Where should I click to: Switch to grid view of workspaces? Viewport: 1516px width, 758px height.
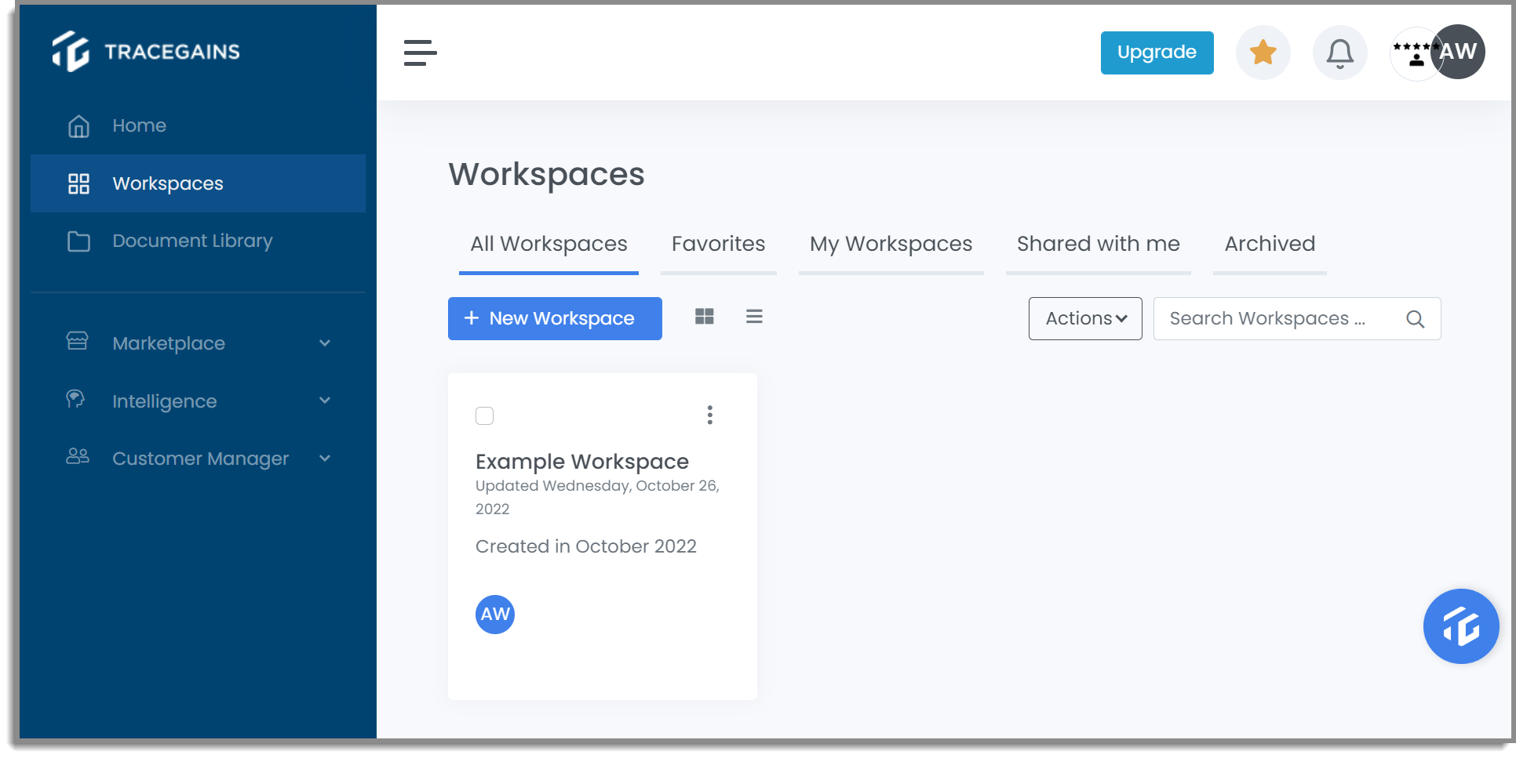click(x=704, y=316)
